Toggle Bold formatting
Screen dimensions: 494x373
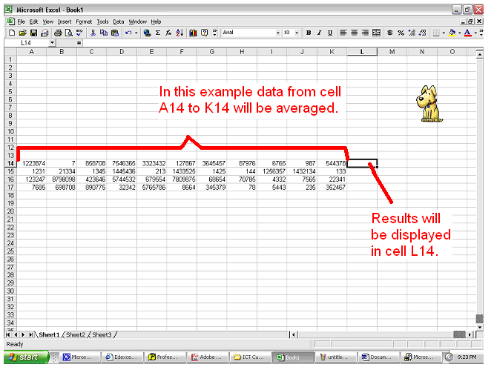click(x=309, y=33)
